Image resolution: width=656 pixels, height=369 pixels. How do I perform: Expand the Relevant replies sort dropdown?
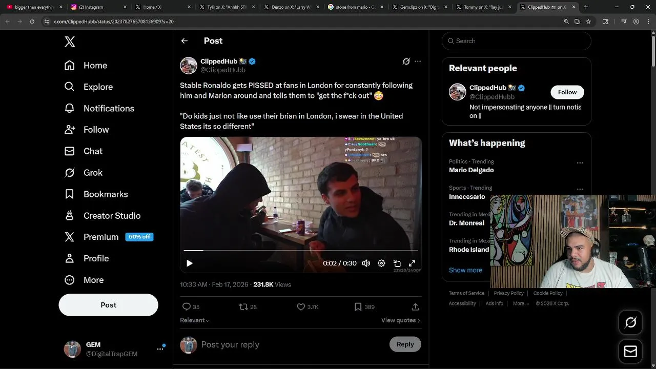point(195,320)
